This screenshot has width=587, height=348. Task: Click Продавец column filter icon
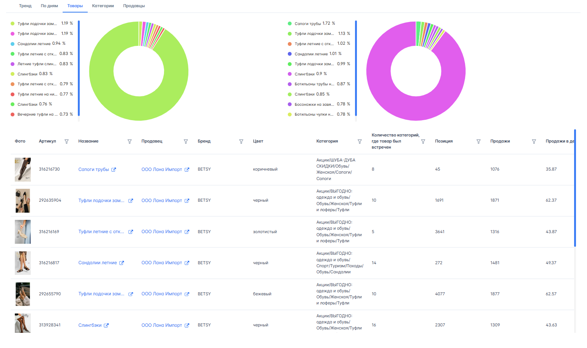pyautogui.click(x=186, y=141)
